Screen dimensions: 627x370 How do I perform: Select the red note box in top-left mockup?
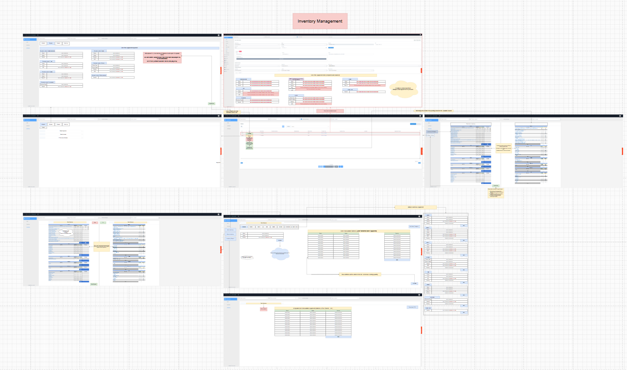tap(162, 58)
